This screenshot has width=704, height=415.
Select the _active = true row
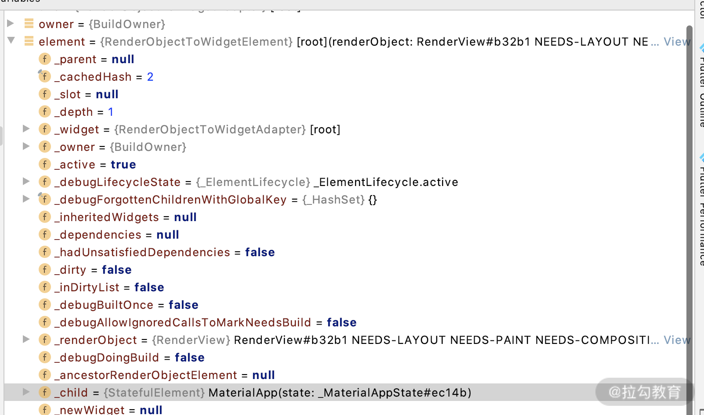pos(95,165)
